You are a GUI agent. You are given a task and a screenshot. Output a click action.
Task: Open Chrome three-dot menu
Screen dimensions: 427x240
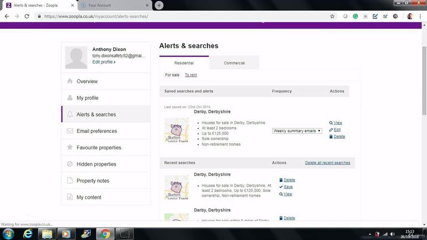point(420,17)
